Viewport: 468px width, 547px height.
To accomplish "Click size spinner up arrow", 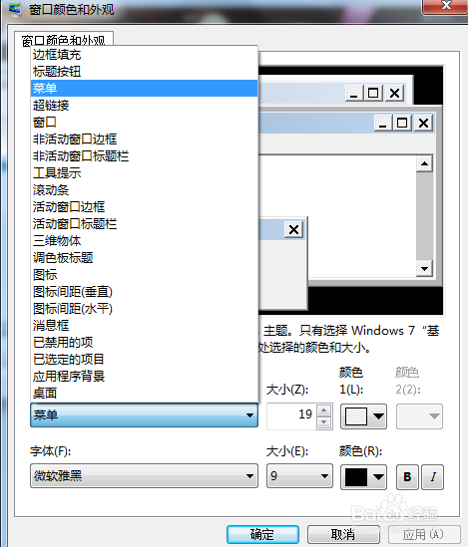I will (323, 410).
